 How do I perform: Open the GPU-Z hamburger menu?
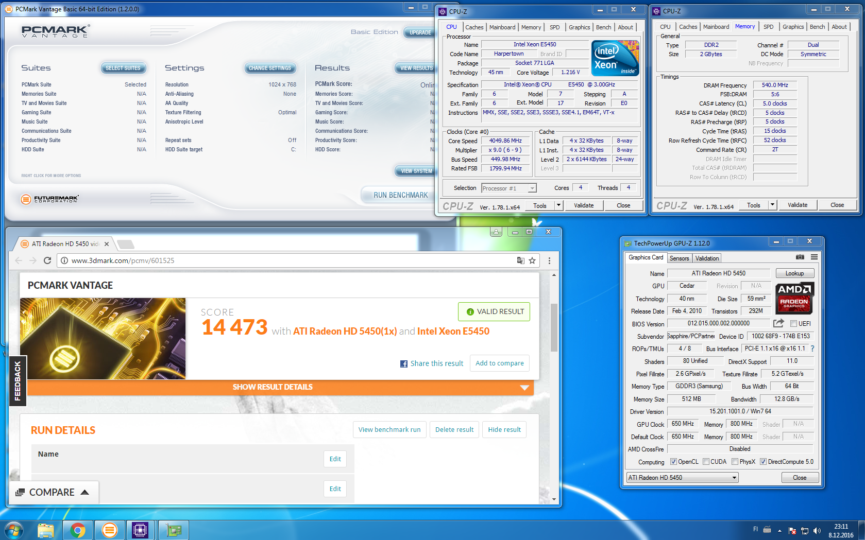point(814,257)
